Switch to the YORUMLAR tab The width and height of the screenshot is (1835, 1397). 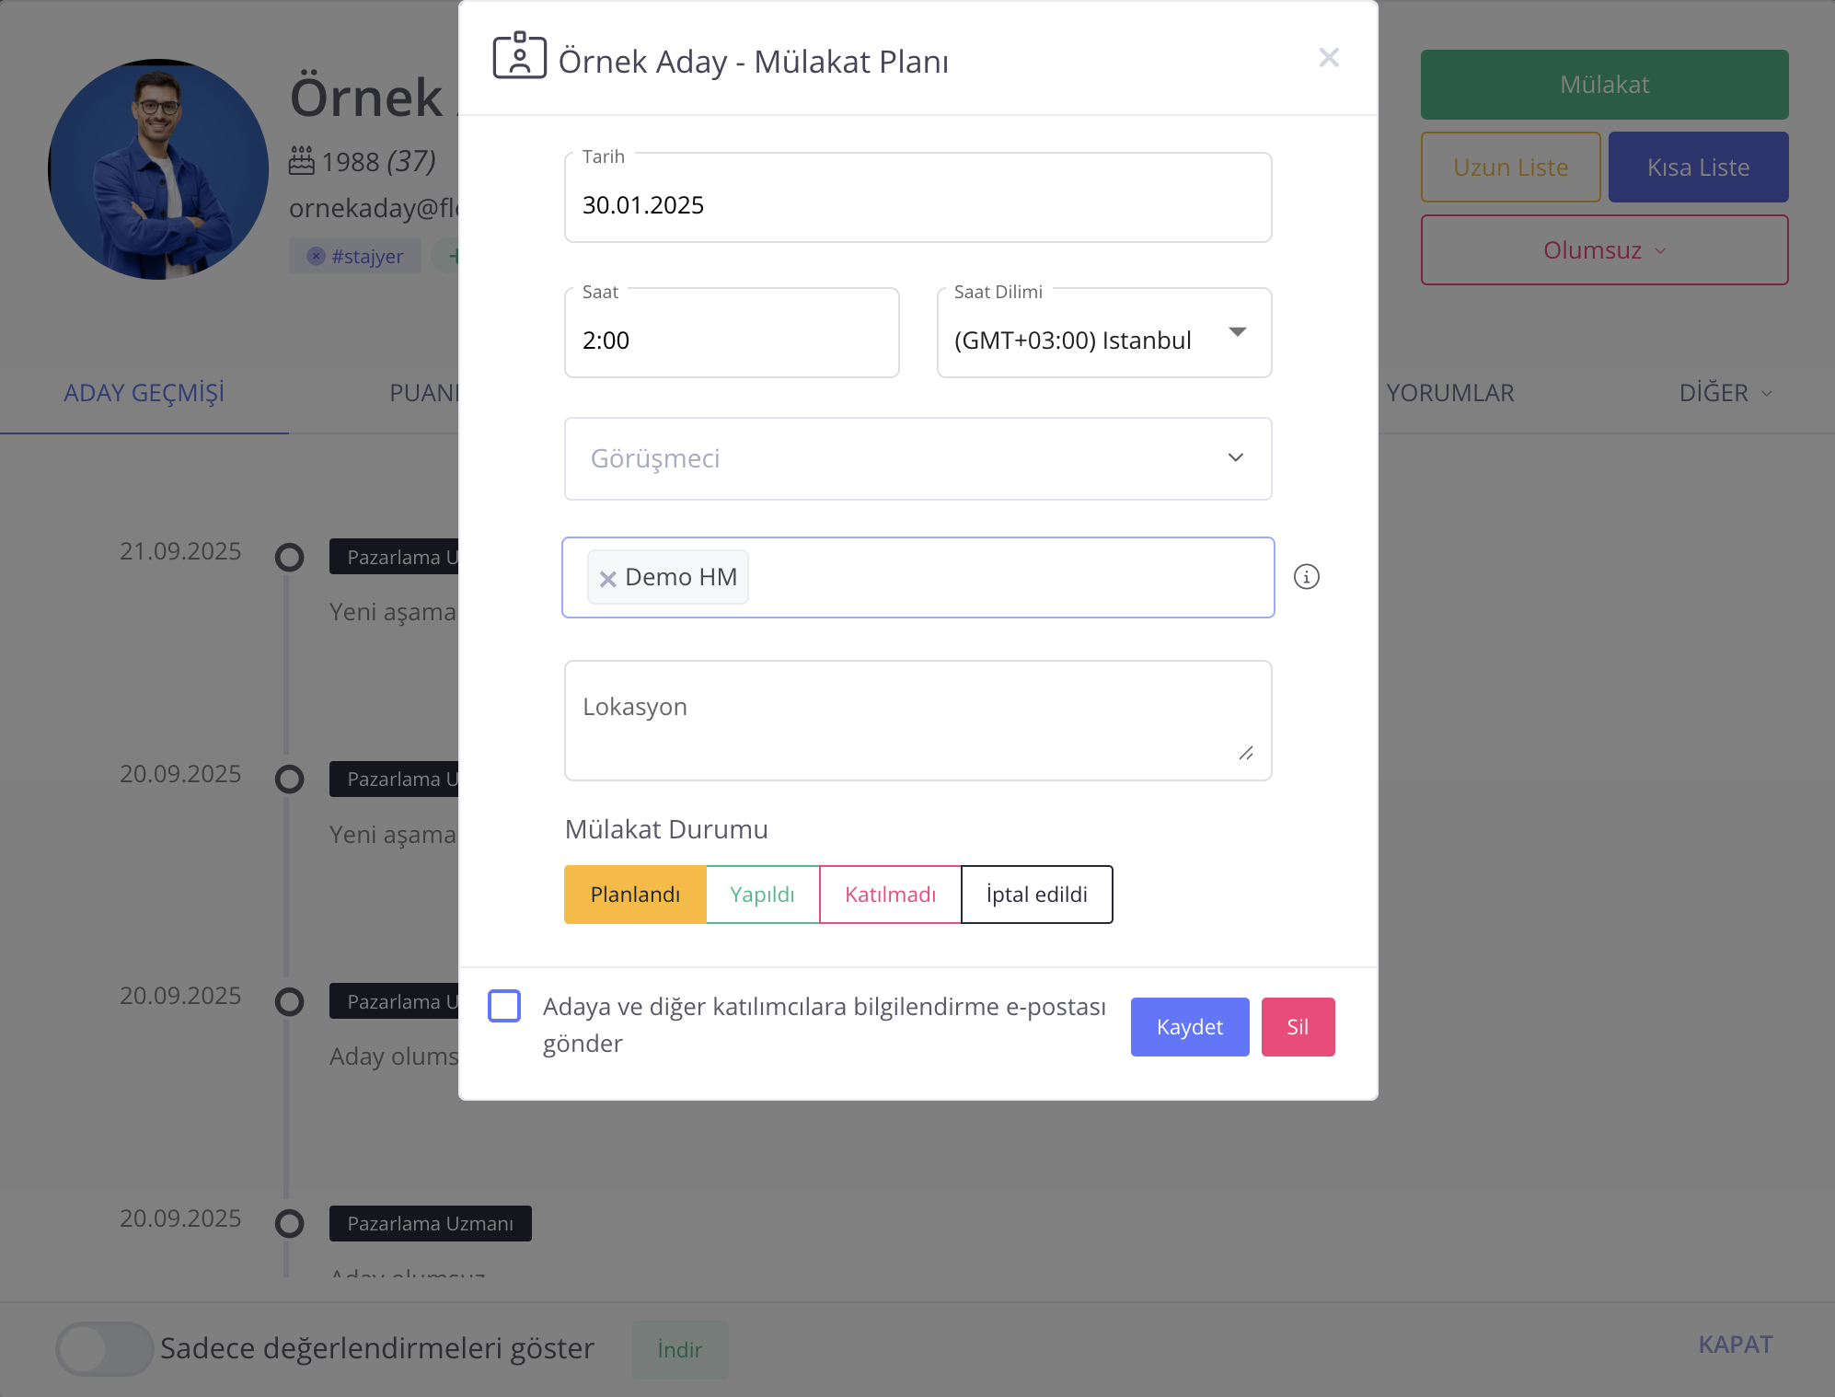pyautogui.click(x=1449, y=393)
